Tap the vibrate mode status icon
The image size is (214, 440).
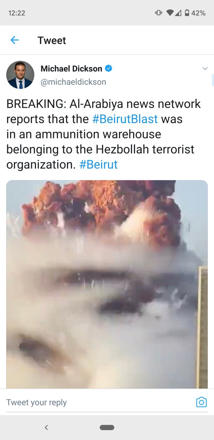pyautogui.click(x=159, y=13)
